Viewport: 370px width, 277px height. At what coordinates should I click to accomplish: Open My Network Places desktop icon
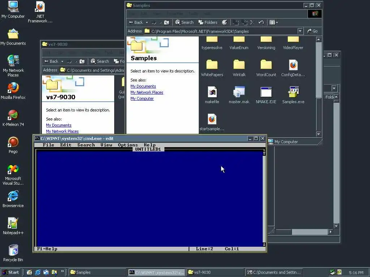[13, 66]
